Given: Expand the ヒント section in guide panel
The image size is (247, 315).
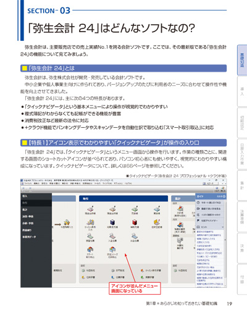Looking at the screenshot, I should click(211, 227).
